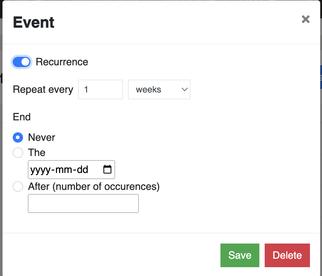
Task: Click the chevron arrow of weeks dropdown
Action: (x=185, y=90)
